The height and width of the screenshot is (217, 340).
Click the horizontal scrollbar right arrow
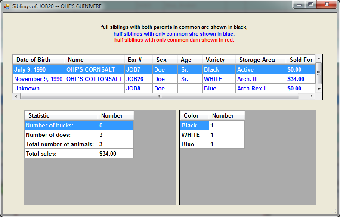(312, 96)
